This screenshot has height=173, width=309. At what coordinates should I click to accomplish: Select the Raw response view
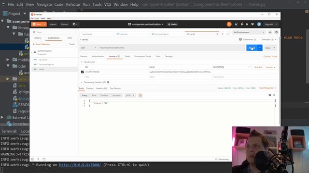(94, 95)
